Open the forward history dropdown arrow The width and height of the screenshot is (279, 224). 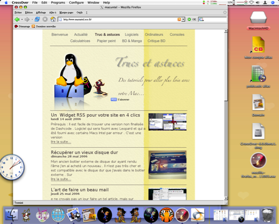32,19
